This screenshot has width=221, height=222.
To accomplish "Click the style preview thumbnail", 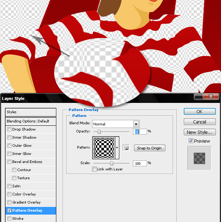I will pyautogui.click(x=199, y=158).
